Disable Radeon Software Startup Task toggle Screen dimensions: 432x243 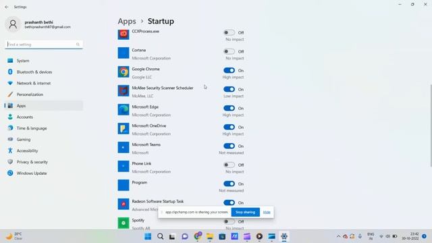click(x=229, y=202)
